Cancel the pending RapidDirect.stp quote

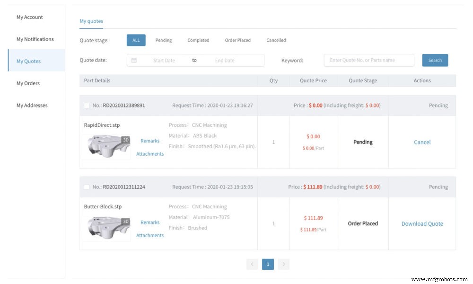pyautogui.click(x=422, y=142)
